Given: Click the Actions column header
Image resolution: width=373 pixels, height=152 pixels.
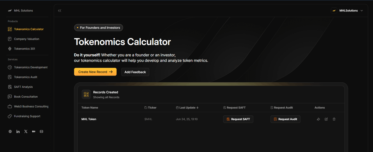Looking at the screenshot, I should (320, 108).
